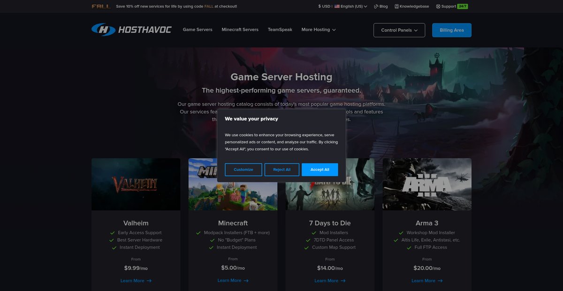
Task: Click the arrow next to Minecraft Learn More
Action: [x=246, y=281]
